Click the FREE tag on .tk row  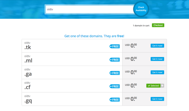[115, 46]
